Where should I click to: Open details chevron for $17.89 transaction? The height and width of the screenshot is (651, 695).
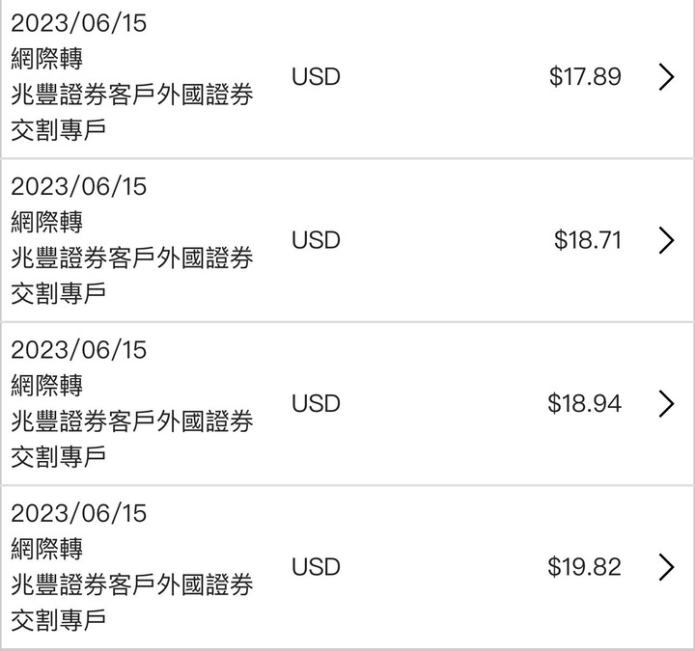point(666,77)
